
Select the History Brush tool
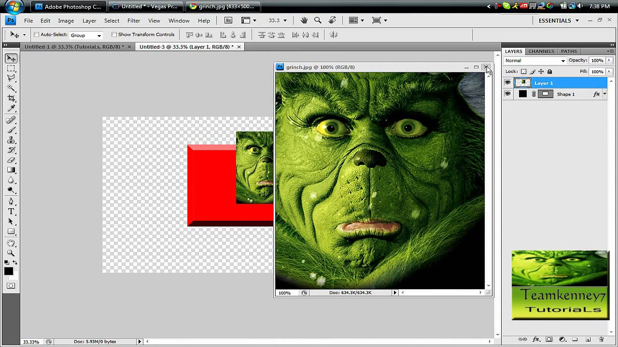(11, 150)
